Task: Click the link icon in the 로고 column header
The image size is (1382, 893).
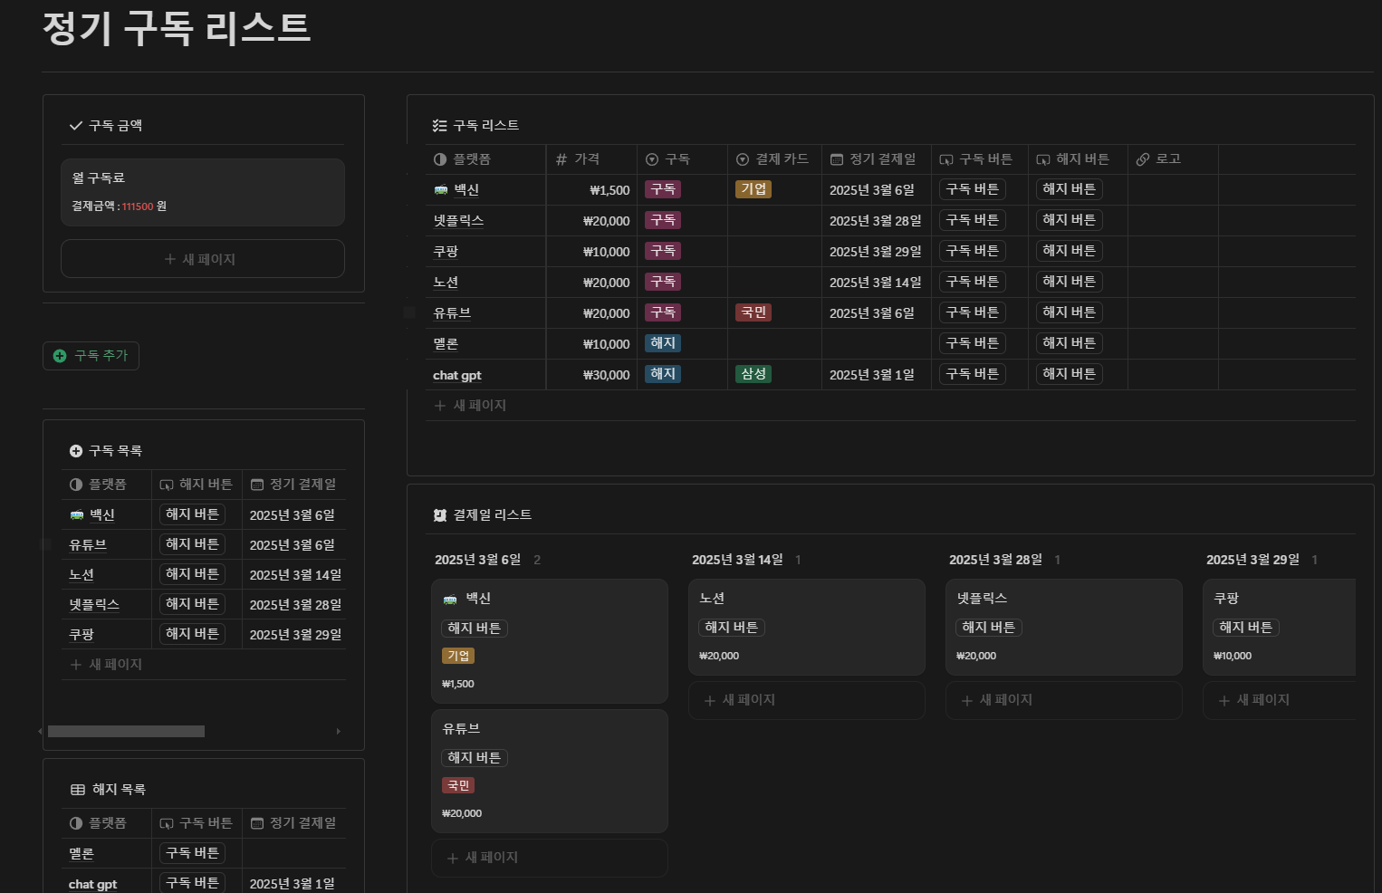Action: click(1143, 159)
